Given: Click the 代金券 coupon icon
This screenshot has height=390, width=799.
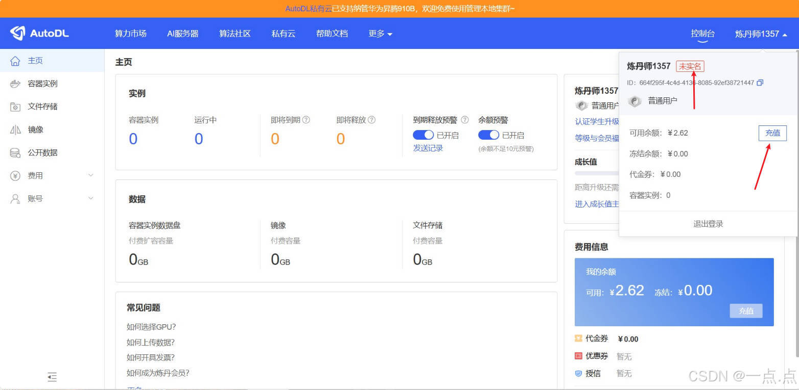Looking at the screenshot, I should pos(578,339).
